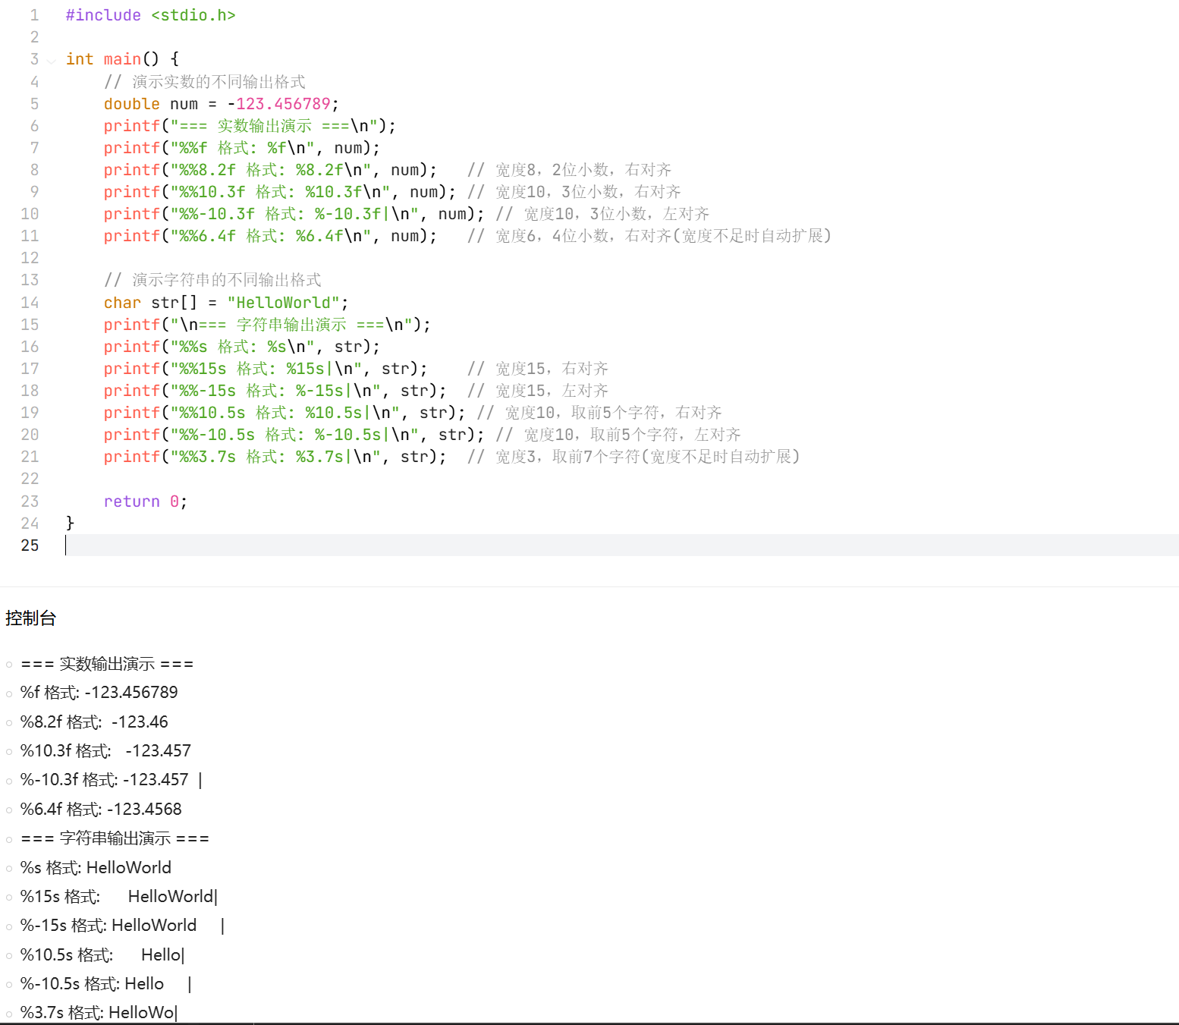Place cursor on empty line 25
Viewport: 1179px width, 1025px height.
pos(621,546)
